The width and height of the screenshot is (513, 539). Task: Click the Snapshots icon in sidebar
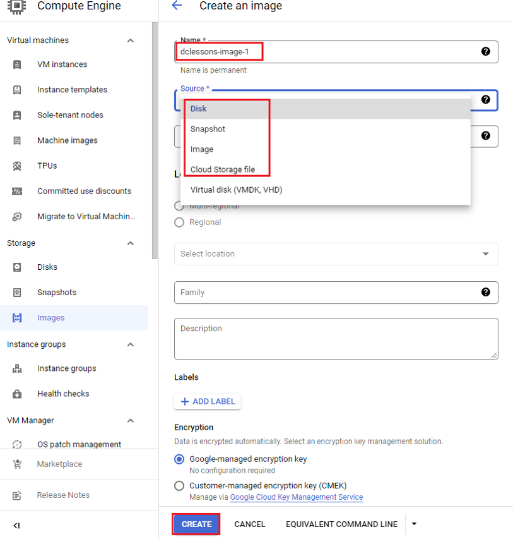pyautogui.click(x=17, y=293)
